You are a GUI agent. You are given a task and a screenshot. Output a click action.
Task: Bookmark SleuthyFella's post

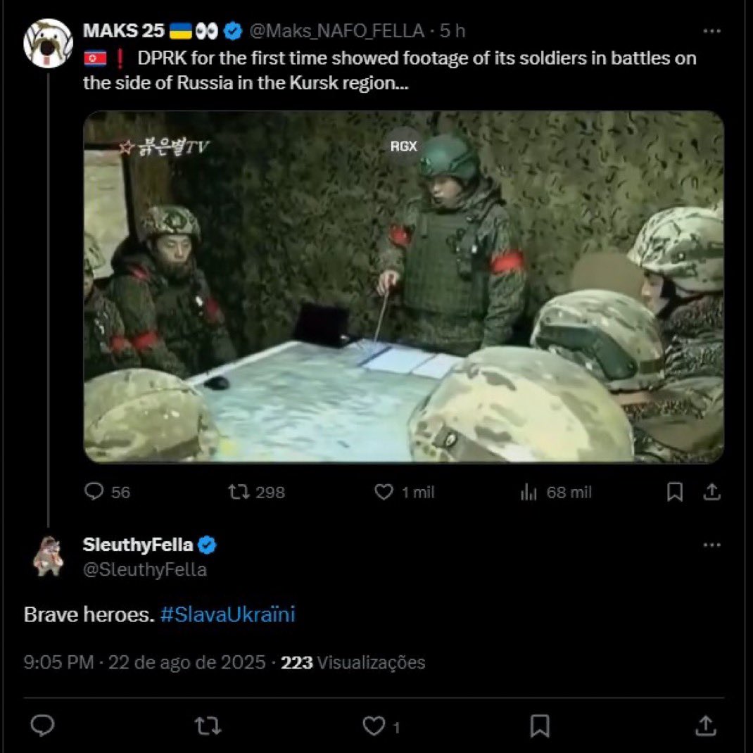pyautogui.click(x=540, y=726)
